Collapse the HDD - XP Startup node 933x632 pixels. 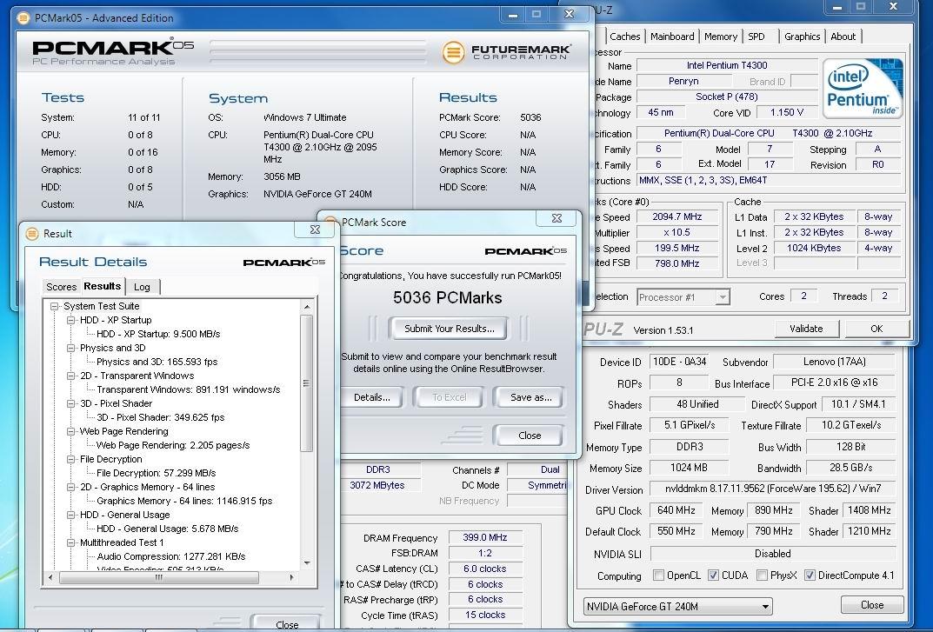(x=70, y=320)
